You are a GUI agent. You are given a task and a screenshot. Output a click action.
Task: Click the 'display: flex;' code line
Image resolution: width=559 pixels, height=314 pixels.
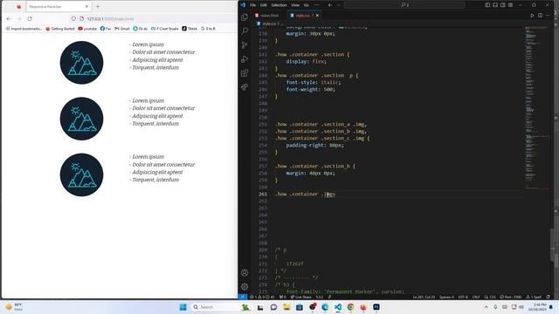tap(306, 61)
